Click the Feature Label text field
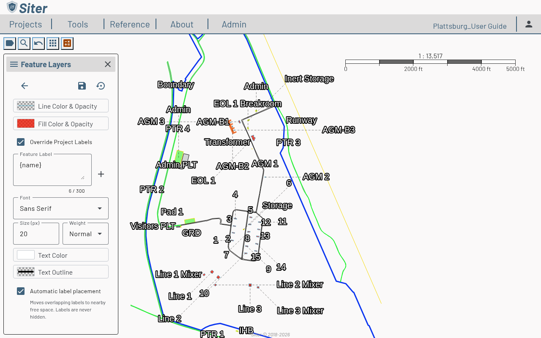This screenshot has width=541, height=338. pyautogui.click(x=52, y=170)
